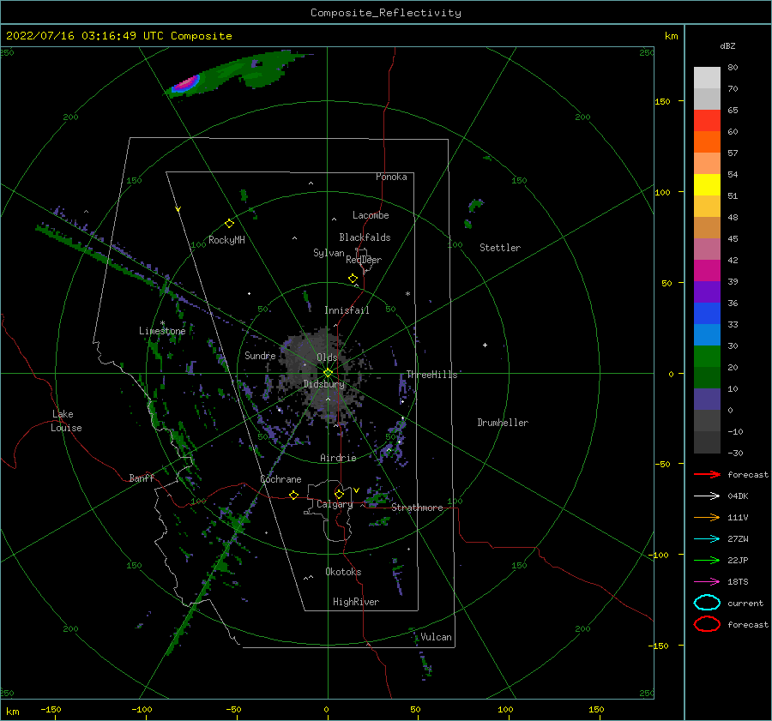The height and width of the screenshot is (721, 772).
Task: Click the Banff label
Action: point(142,478)
